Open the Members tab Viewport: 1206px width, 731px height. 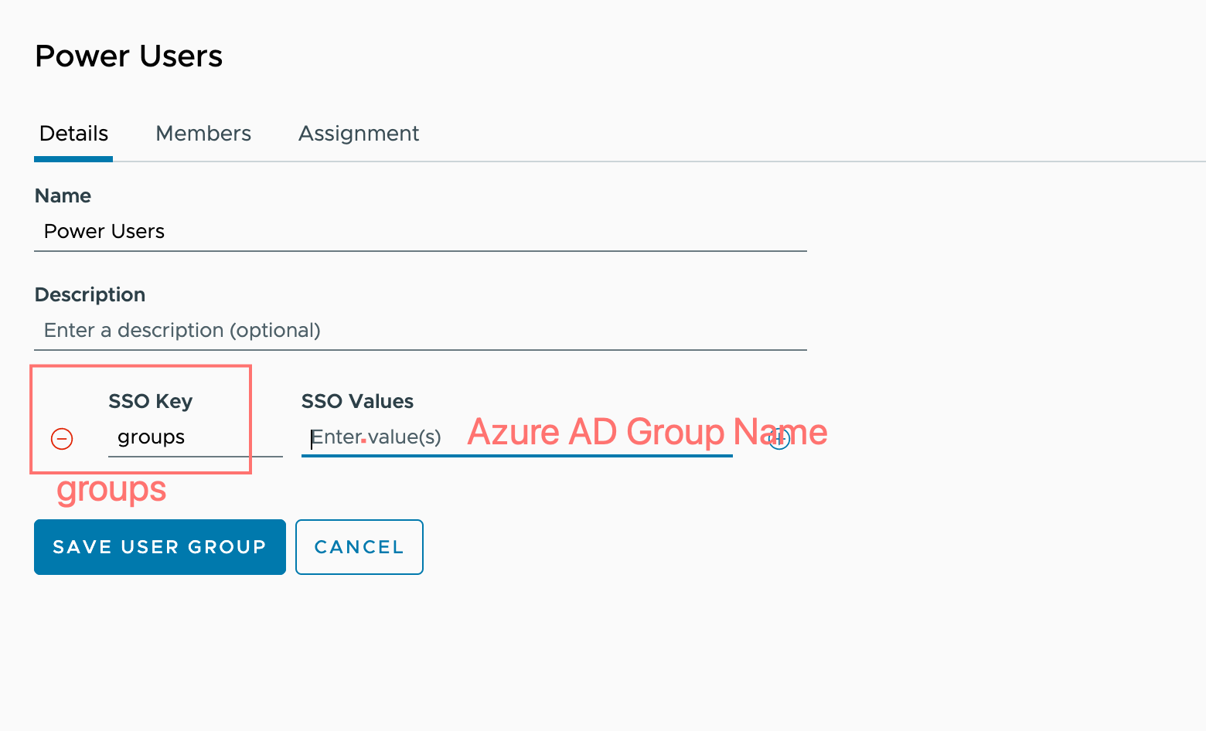pos(203,134)
